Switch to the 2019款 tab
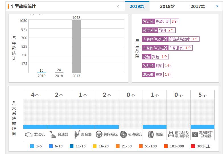The width and height of the screenshot is (224, 154). (137, 6)
